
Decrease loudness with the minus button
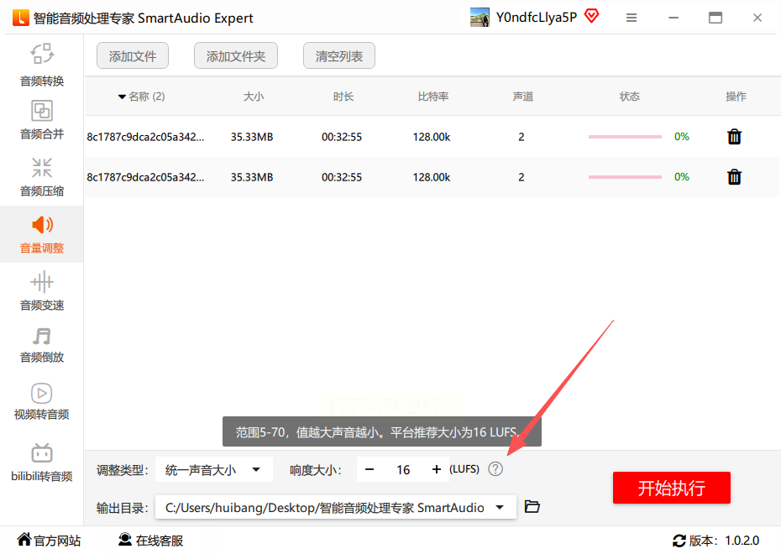pos(369,469)
